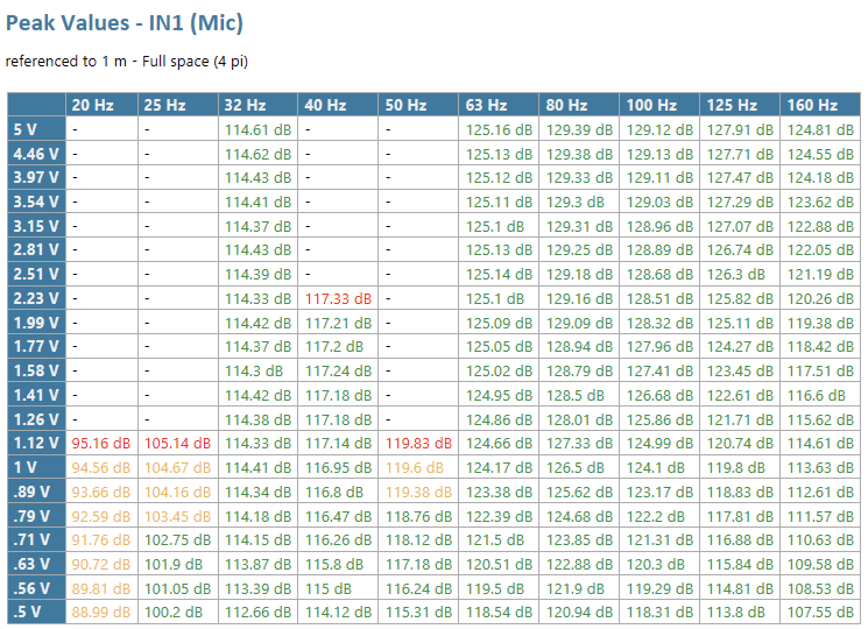
Task: Click the orange 88.99 dB cell
Action: coord(102,613)
